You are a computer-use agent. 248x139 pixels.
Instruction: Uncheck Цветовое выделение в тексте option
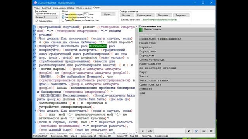pyautogui.click(x=63, y=17)
